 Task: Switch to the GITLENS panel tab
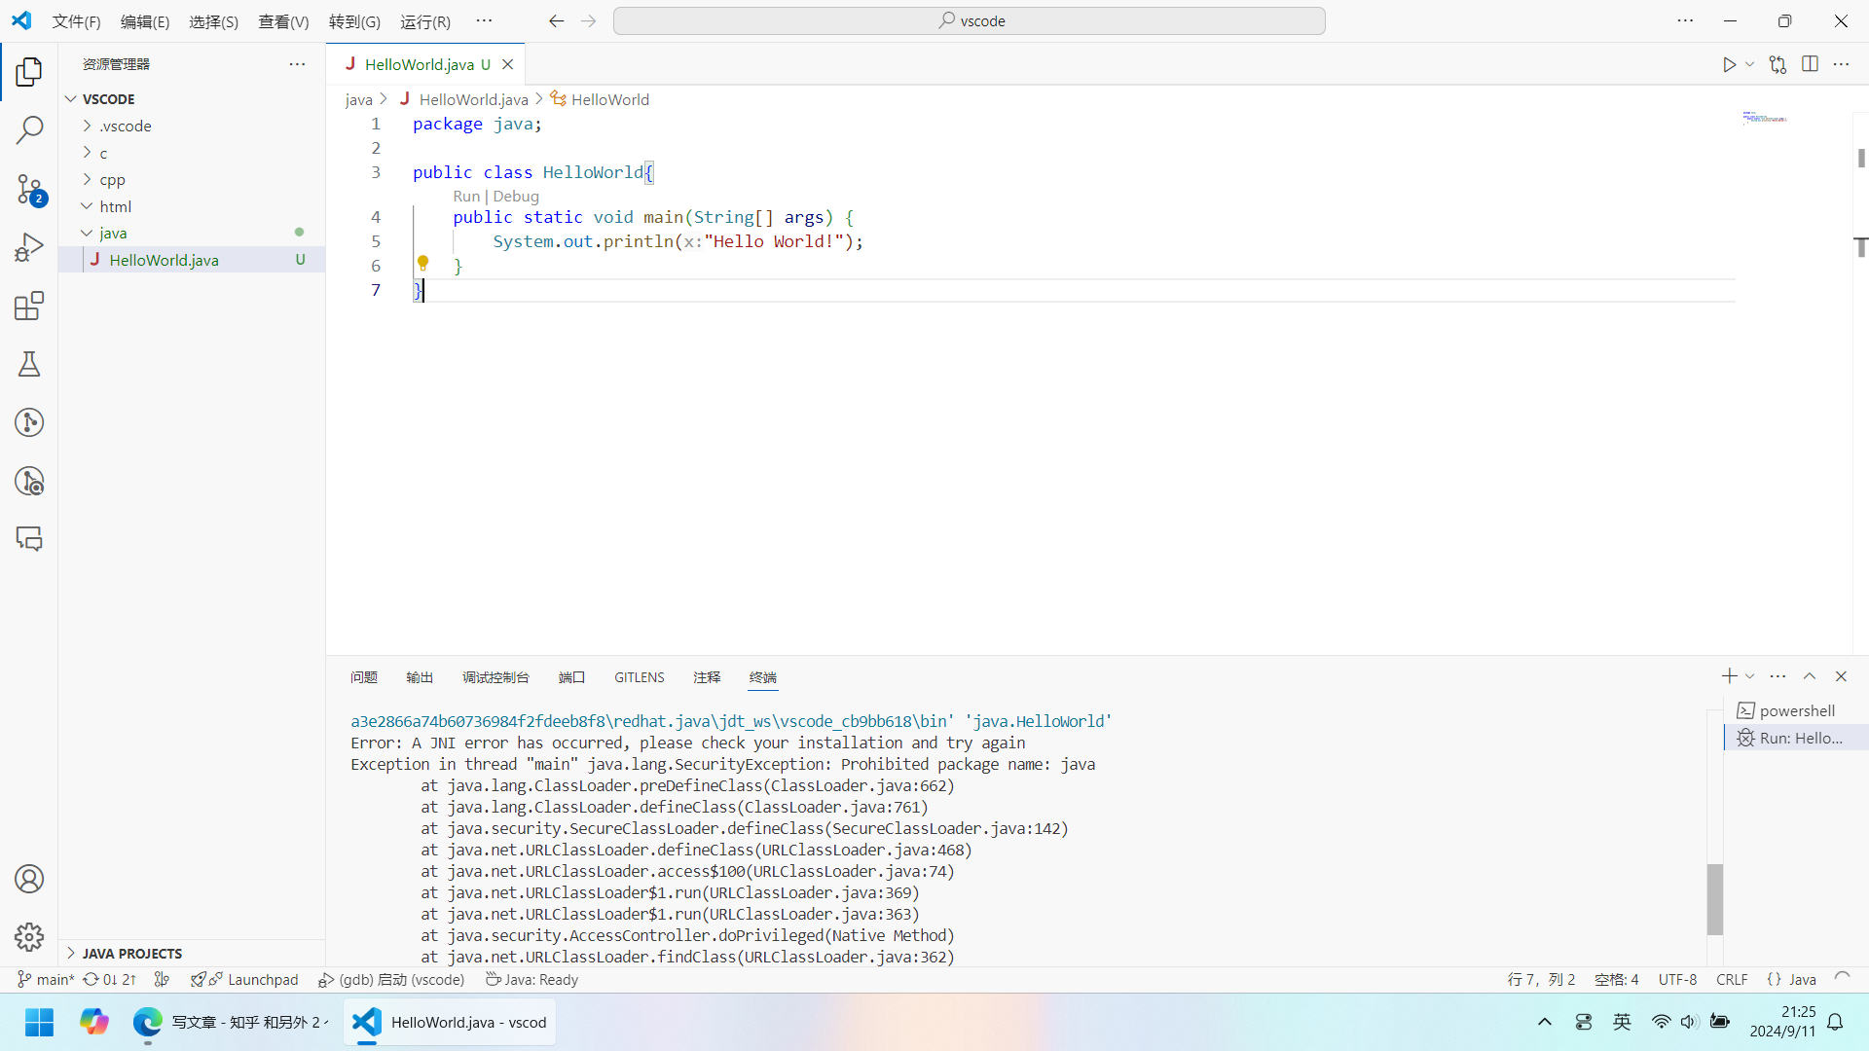tap(639, 677)
